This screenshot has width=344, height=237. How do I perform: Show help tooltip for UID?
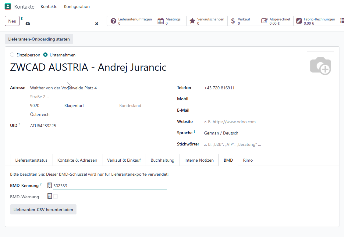(19, 124)
